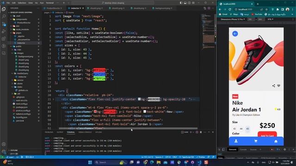Open the Extensions view
The height and width of the screenshot is (166, 296).
coord(4,39)
